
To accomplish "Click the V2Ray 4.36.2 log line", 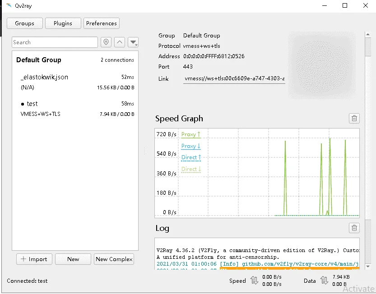I will click(x=258, y=250).
